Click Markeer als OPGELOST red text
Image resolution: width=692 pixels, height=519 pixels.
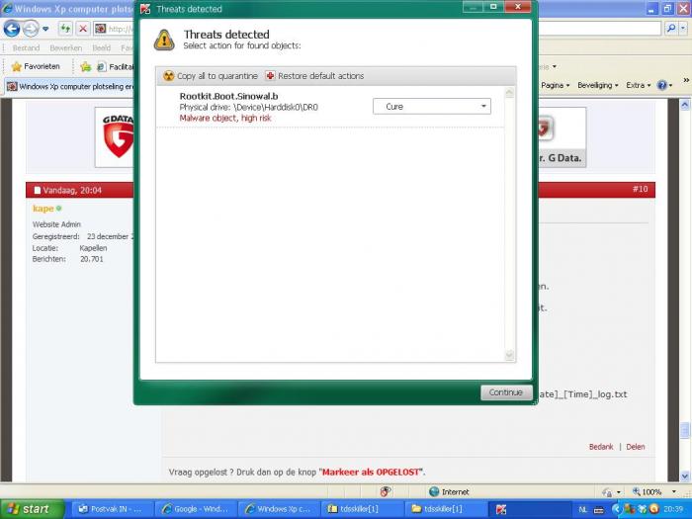point(371,473)
